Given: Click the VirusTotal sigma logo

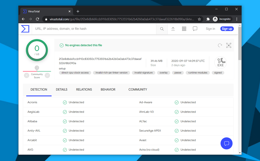Looking at the screenshot, I should click(25, 29).
